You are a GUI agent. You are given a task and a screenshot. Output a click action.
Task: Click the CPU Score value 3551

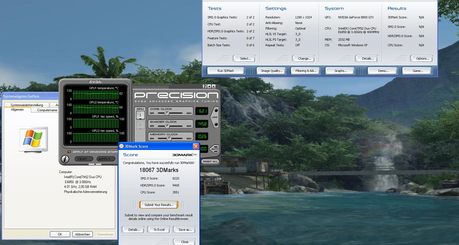point(176,192)
